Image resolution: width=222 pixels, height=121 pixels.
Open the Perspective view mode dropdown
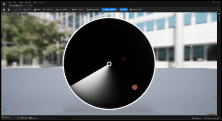[11, 14]
